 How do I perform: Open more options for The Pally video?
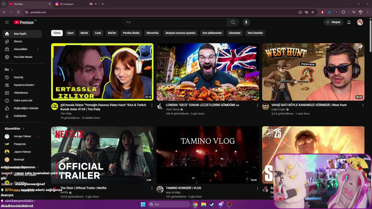pyautogui.click(x=152, y=105)
